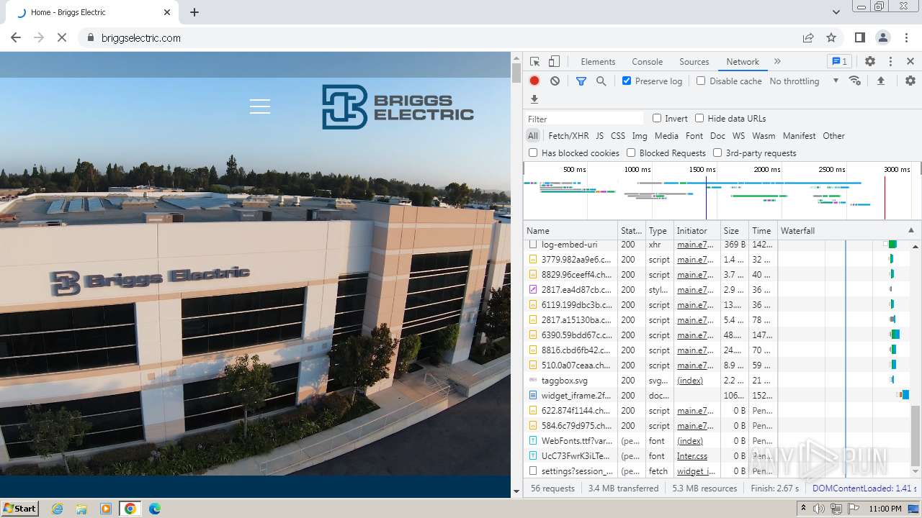Uncheck Preserve log checkbox
This screenshot has width=922, height=518.
tap(627, 81)
